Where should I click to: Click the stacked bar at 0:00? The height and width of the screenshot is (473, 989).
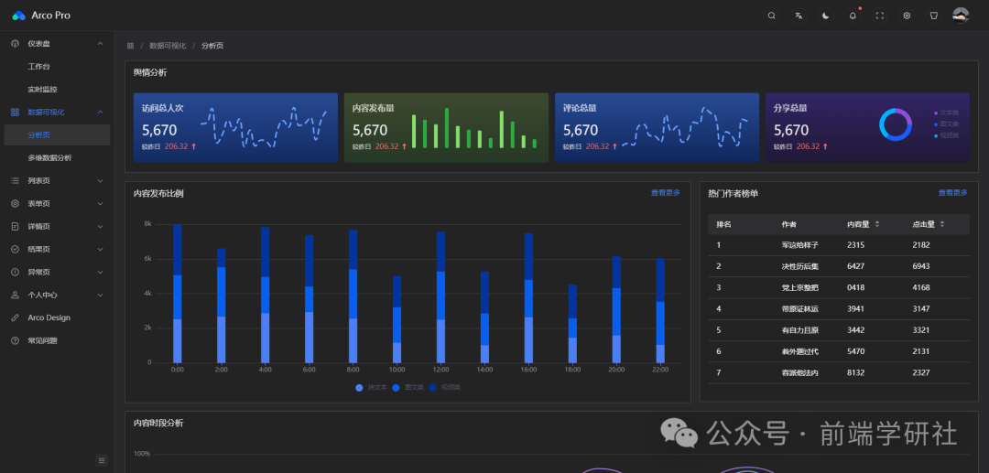point(178,294)
